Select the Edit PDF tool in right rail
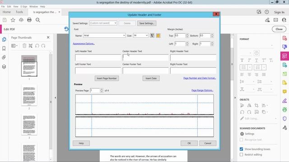This screenshot has height=162, width=289. click(x=284, y=56)
